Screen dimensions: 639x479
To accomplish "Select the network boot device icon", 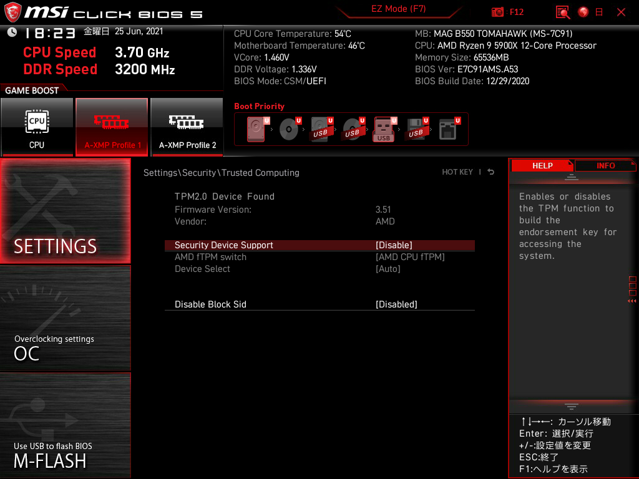I will pos(449,129).
